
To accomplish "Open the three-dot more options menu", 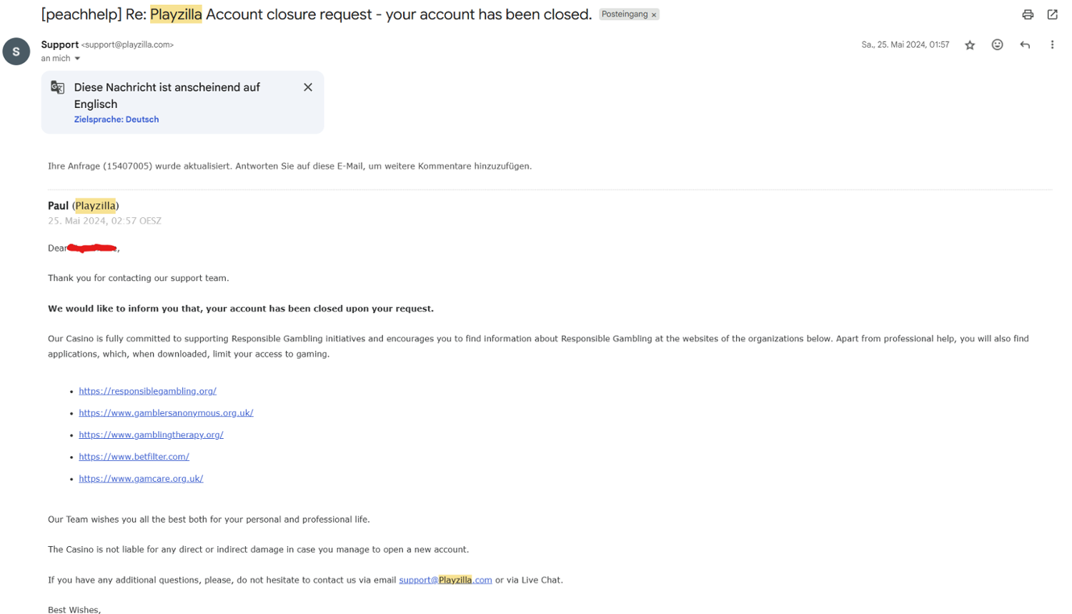I will (x=1052, y=45).
